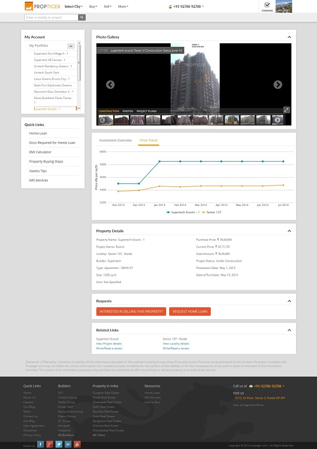The width and height of the screenshot is (317, 449).
Task: Select the first construction thumbnail
Action: [106, 120]
